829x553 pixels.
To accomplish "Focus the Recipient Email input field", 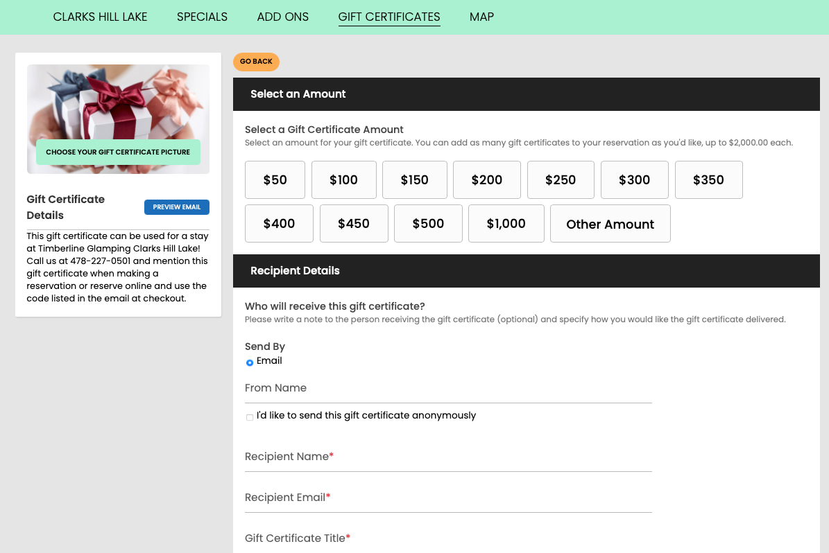I will (448, 498).
